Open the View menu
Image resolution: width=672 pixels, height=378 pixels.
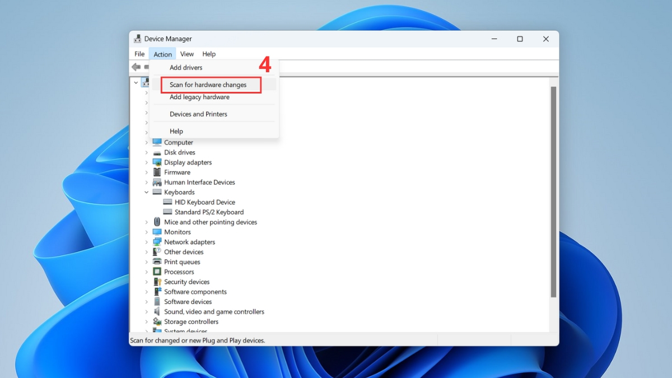coord(187,54)
